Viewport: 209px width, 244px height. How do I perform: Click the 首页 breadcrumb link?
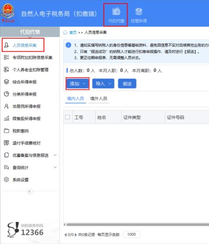click(x=73, y=33)
